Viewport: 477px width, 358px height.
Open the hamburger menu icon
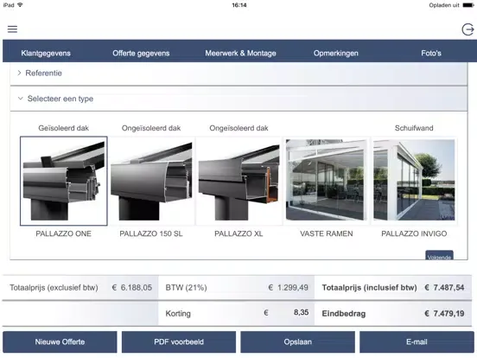click(x=12, y=29)
